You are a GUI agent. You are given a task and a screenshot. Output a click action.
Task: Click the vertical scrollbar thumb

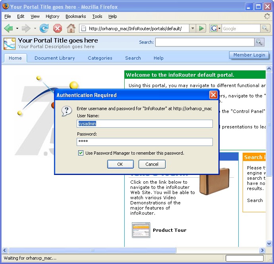(269, 124)
